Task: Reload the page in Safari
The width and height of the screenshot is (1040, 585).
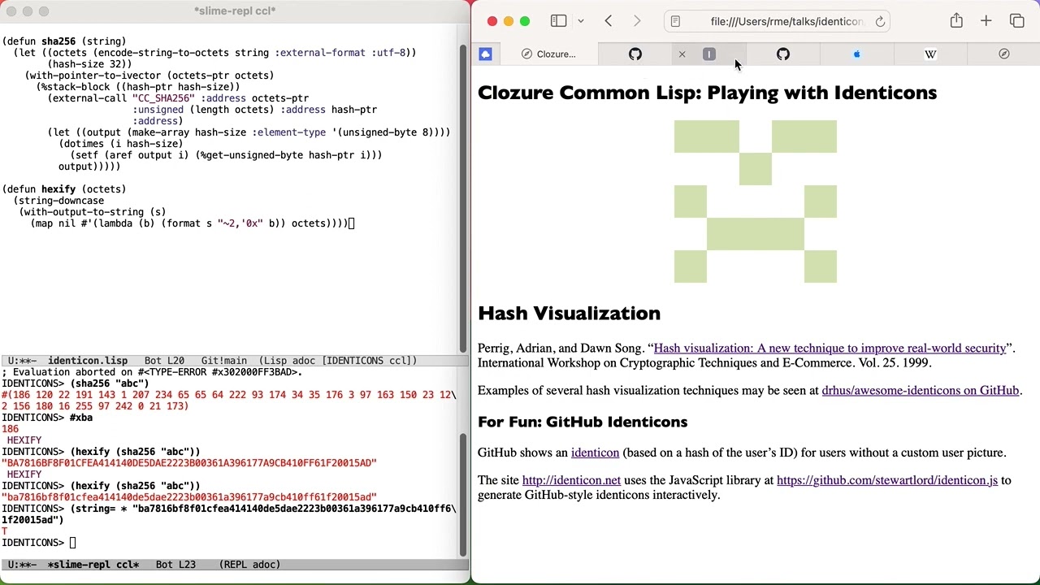Action: coord(880,22)
